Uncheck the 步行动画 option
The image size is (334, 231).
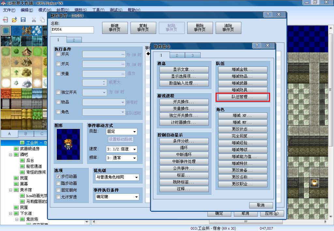58,177
